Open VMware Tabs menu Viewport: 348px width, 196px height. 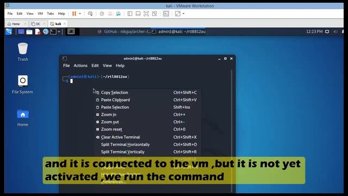tap(51, 14)
